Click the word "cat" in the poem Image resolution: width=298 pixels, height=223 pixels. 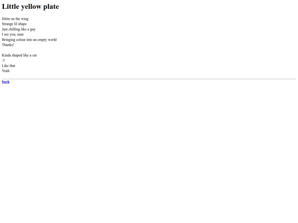(x=34, y=55)
